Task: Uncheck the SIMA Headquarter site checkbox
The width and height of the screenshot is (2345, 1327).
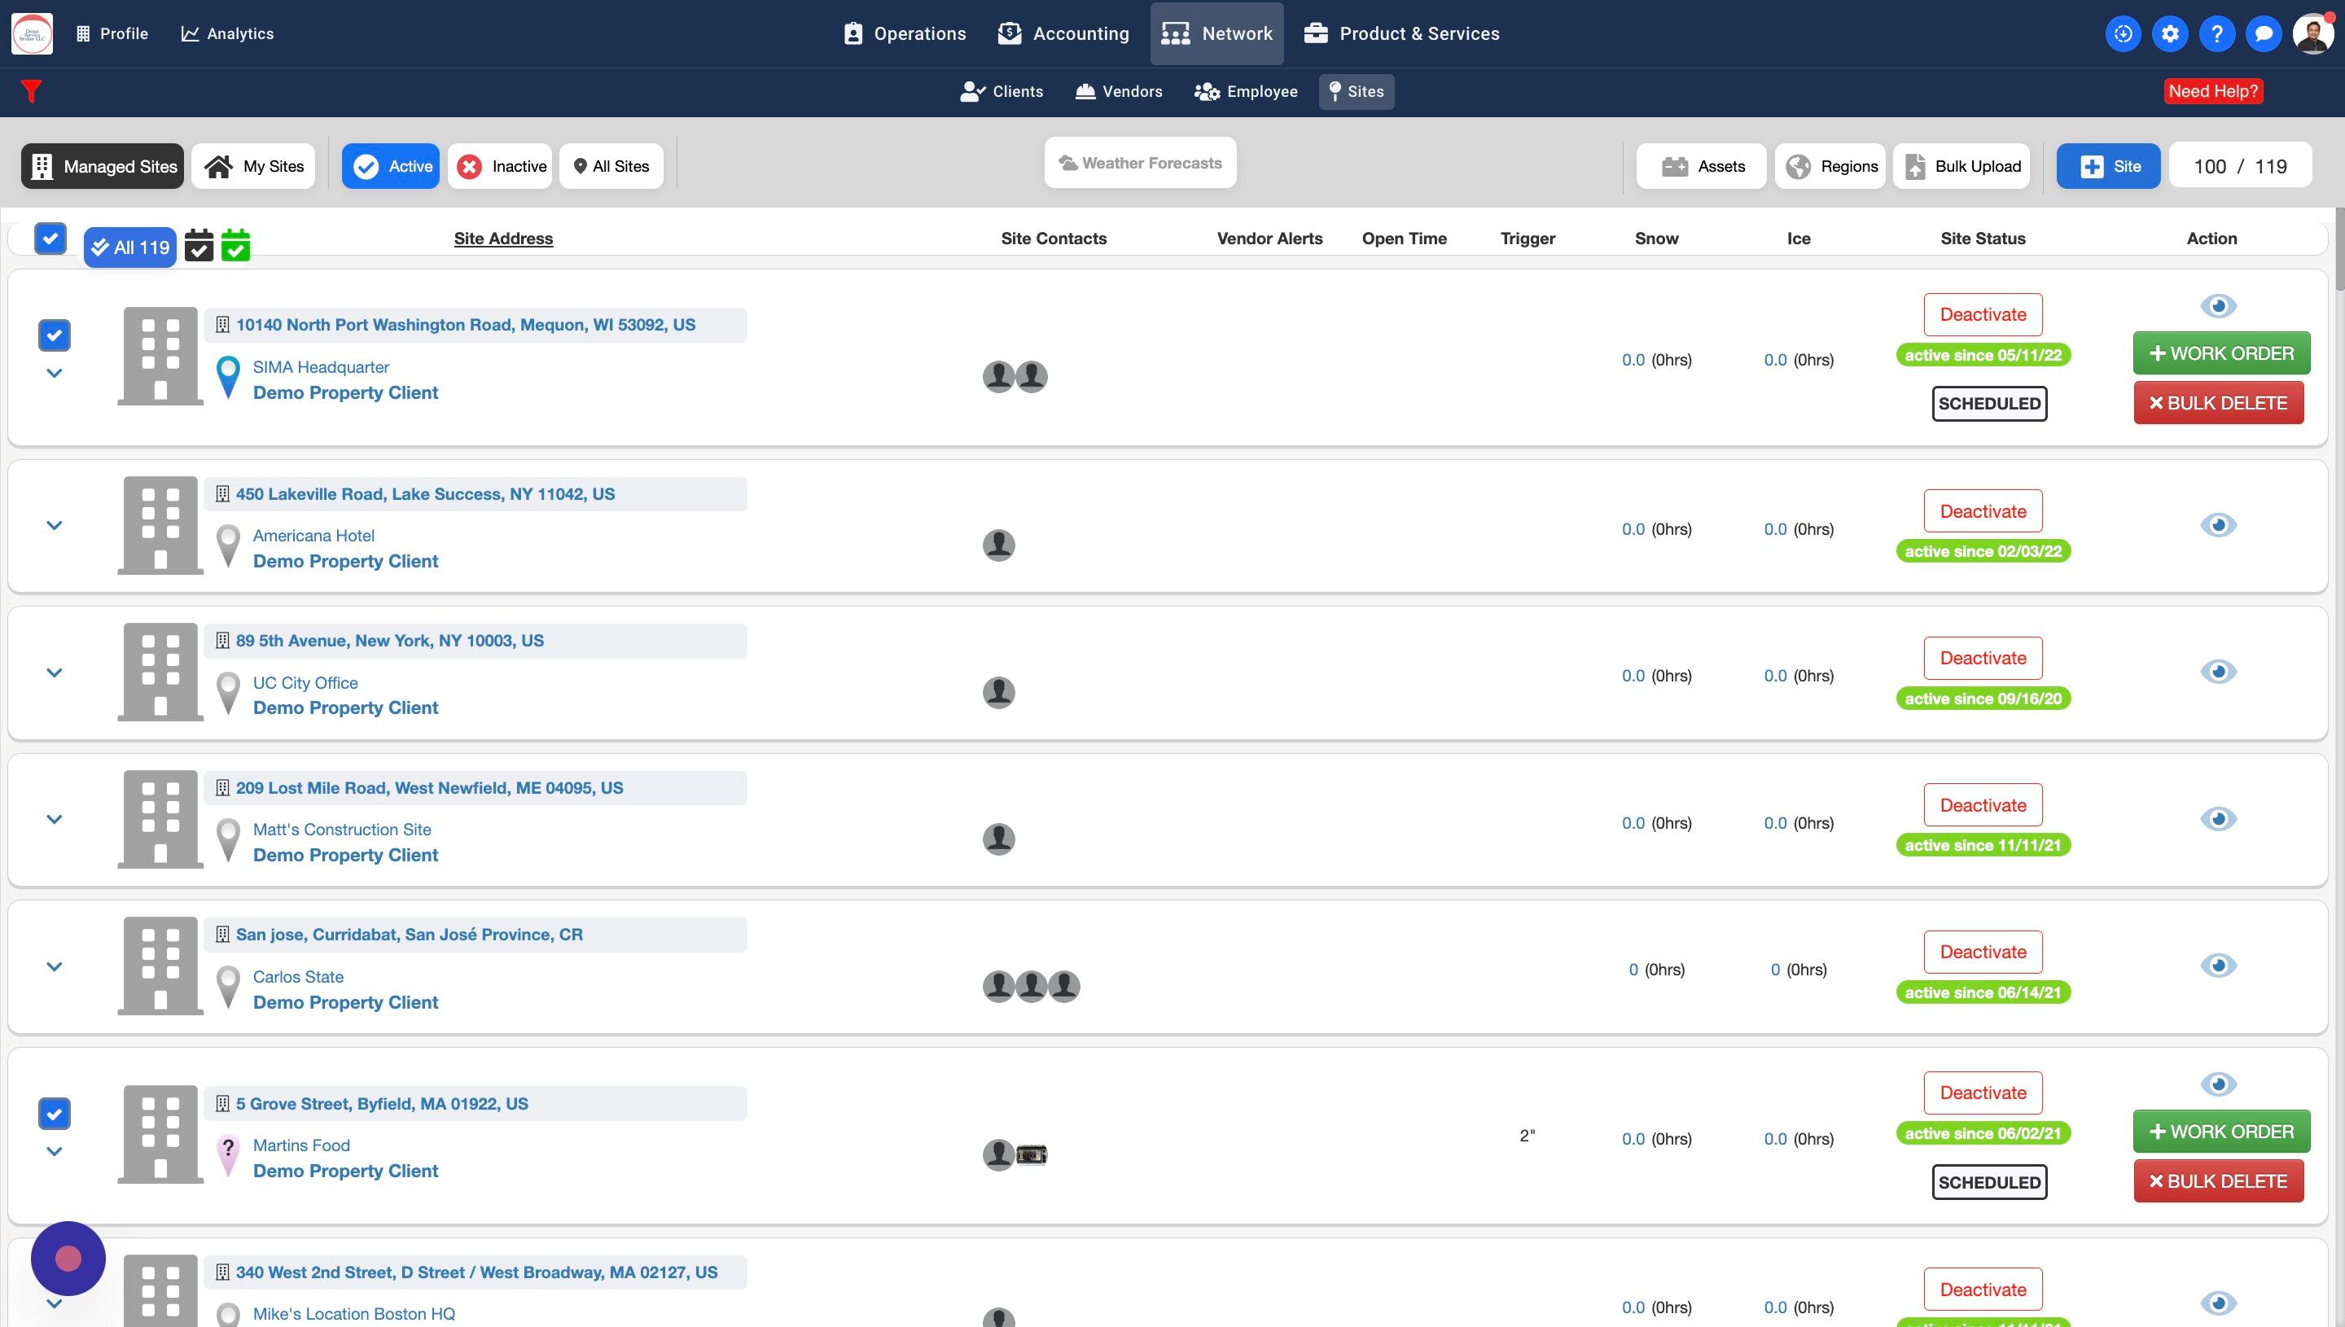Action: (54, 335)
